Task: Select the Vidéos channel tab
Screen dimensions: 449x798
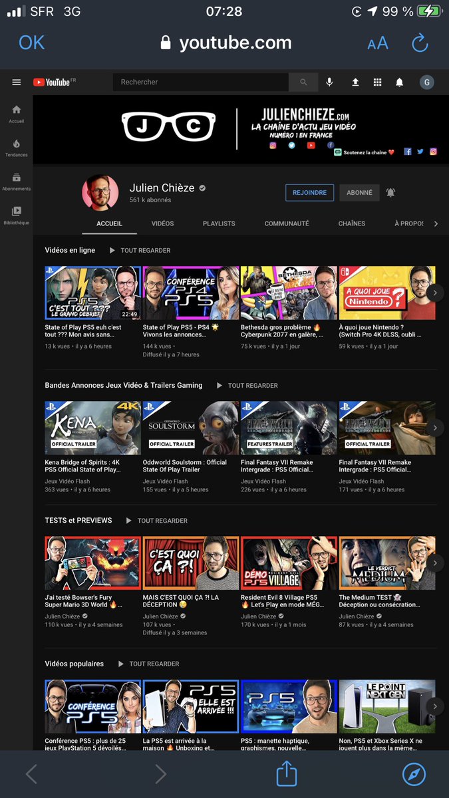Action: (x=162, y=223)
